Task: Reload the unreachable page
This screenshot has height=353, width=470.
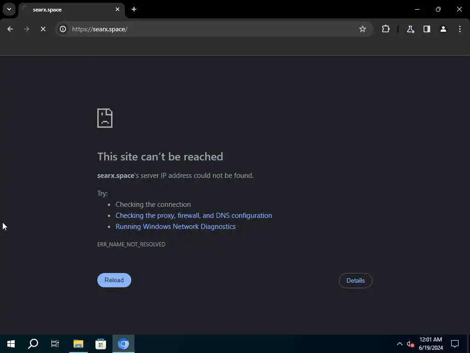Action: point(114,280)
